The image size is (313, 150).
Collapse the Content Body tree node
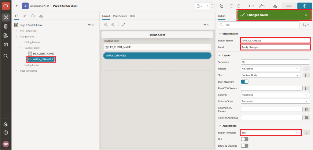coord(21,48)
